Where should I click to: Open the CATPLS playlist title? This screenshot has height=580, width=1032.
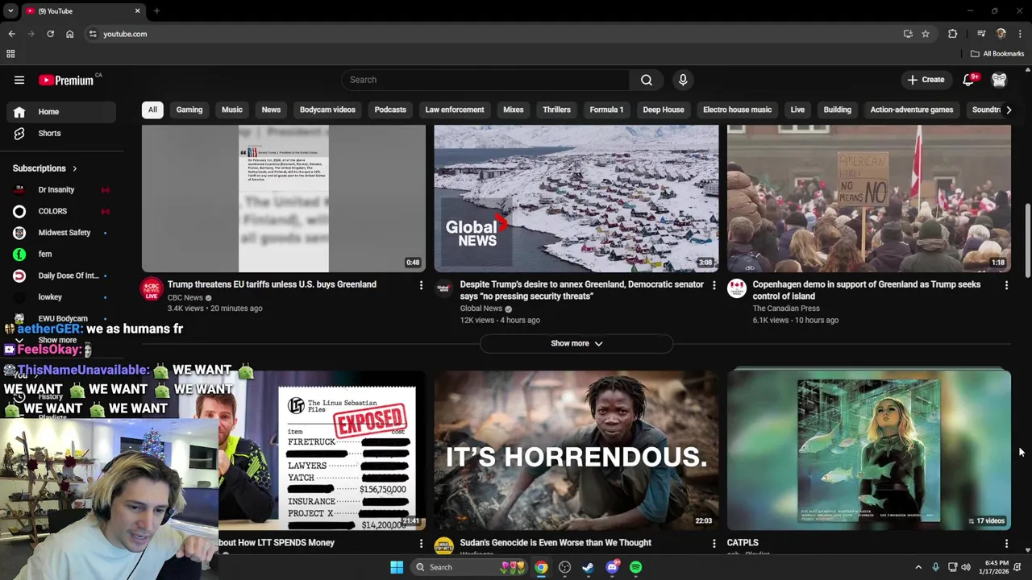coord(743,543)
